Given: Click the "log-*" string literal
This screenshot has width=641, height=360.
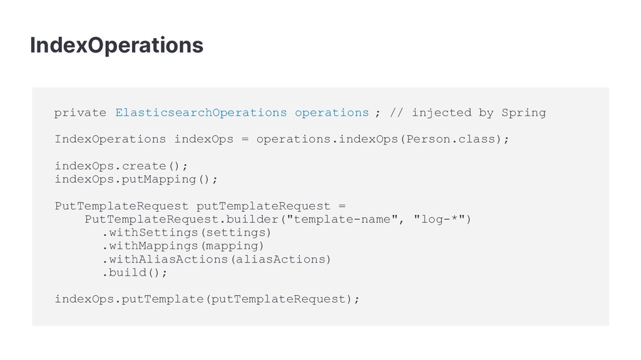Looking at the screenshot, I should click(441, 219).
